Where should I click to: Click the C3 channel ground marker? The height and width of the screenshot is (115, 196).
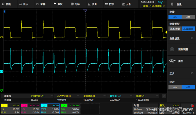[2, 71]
